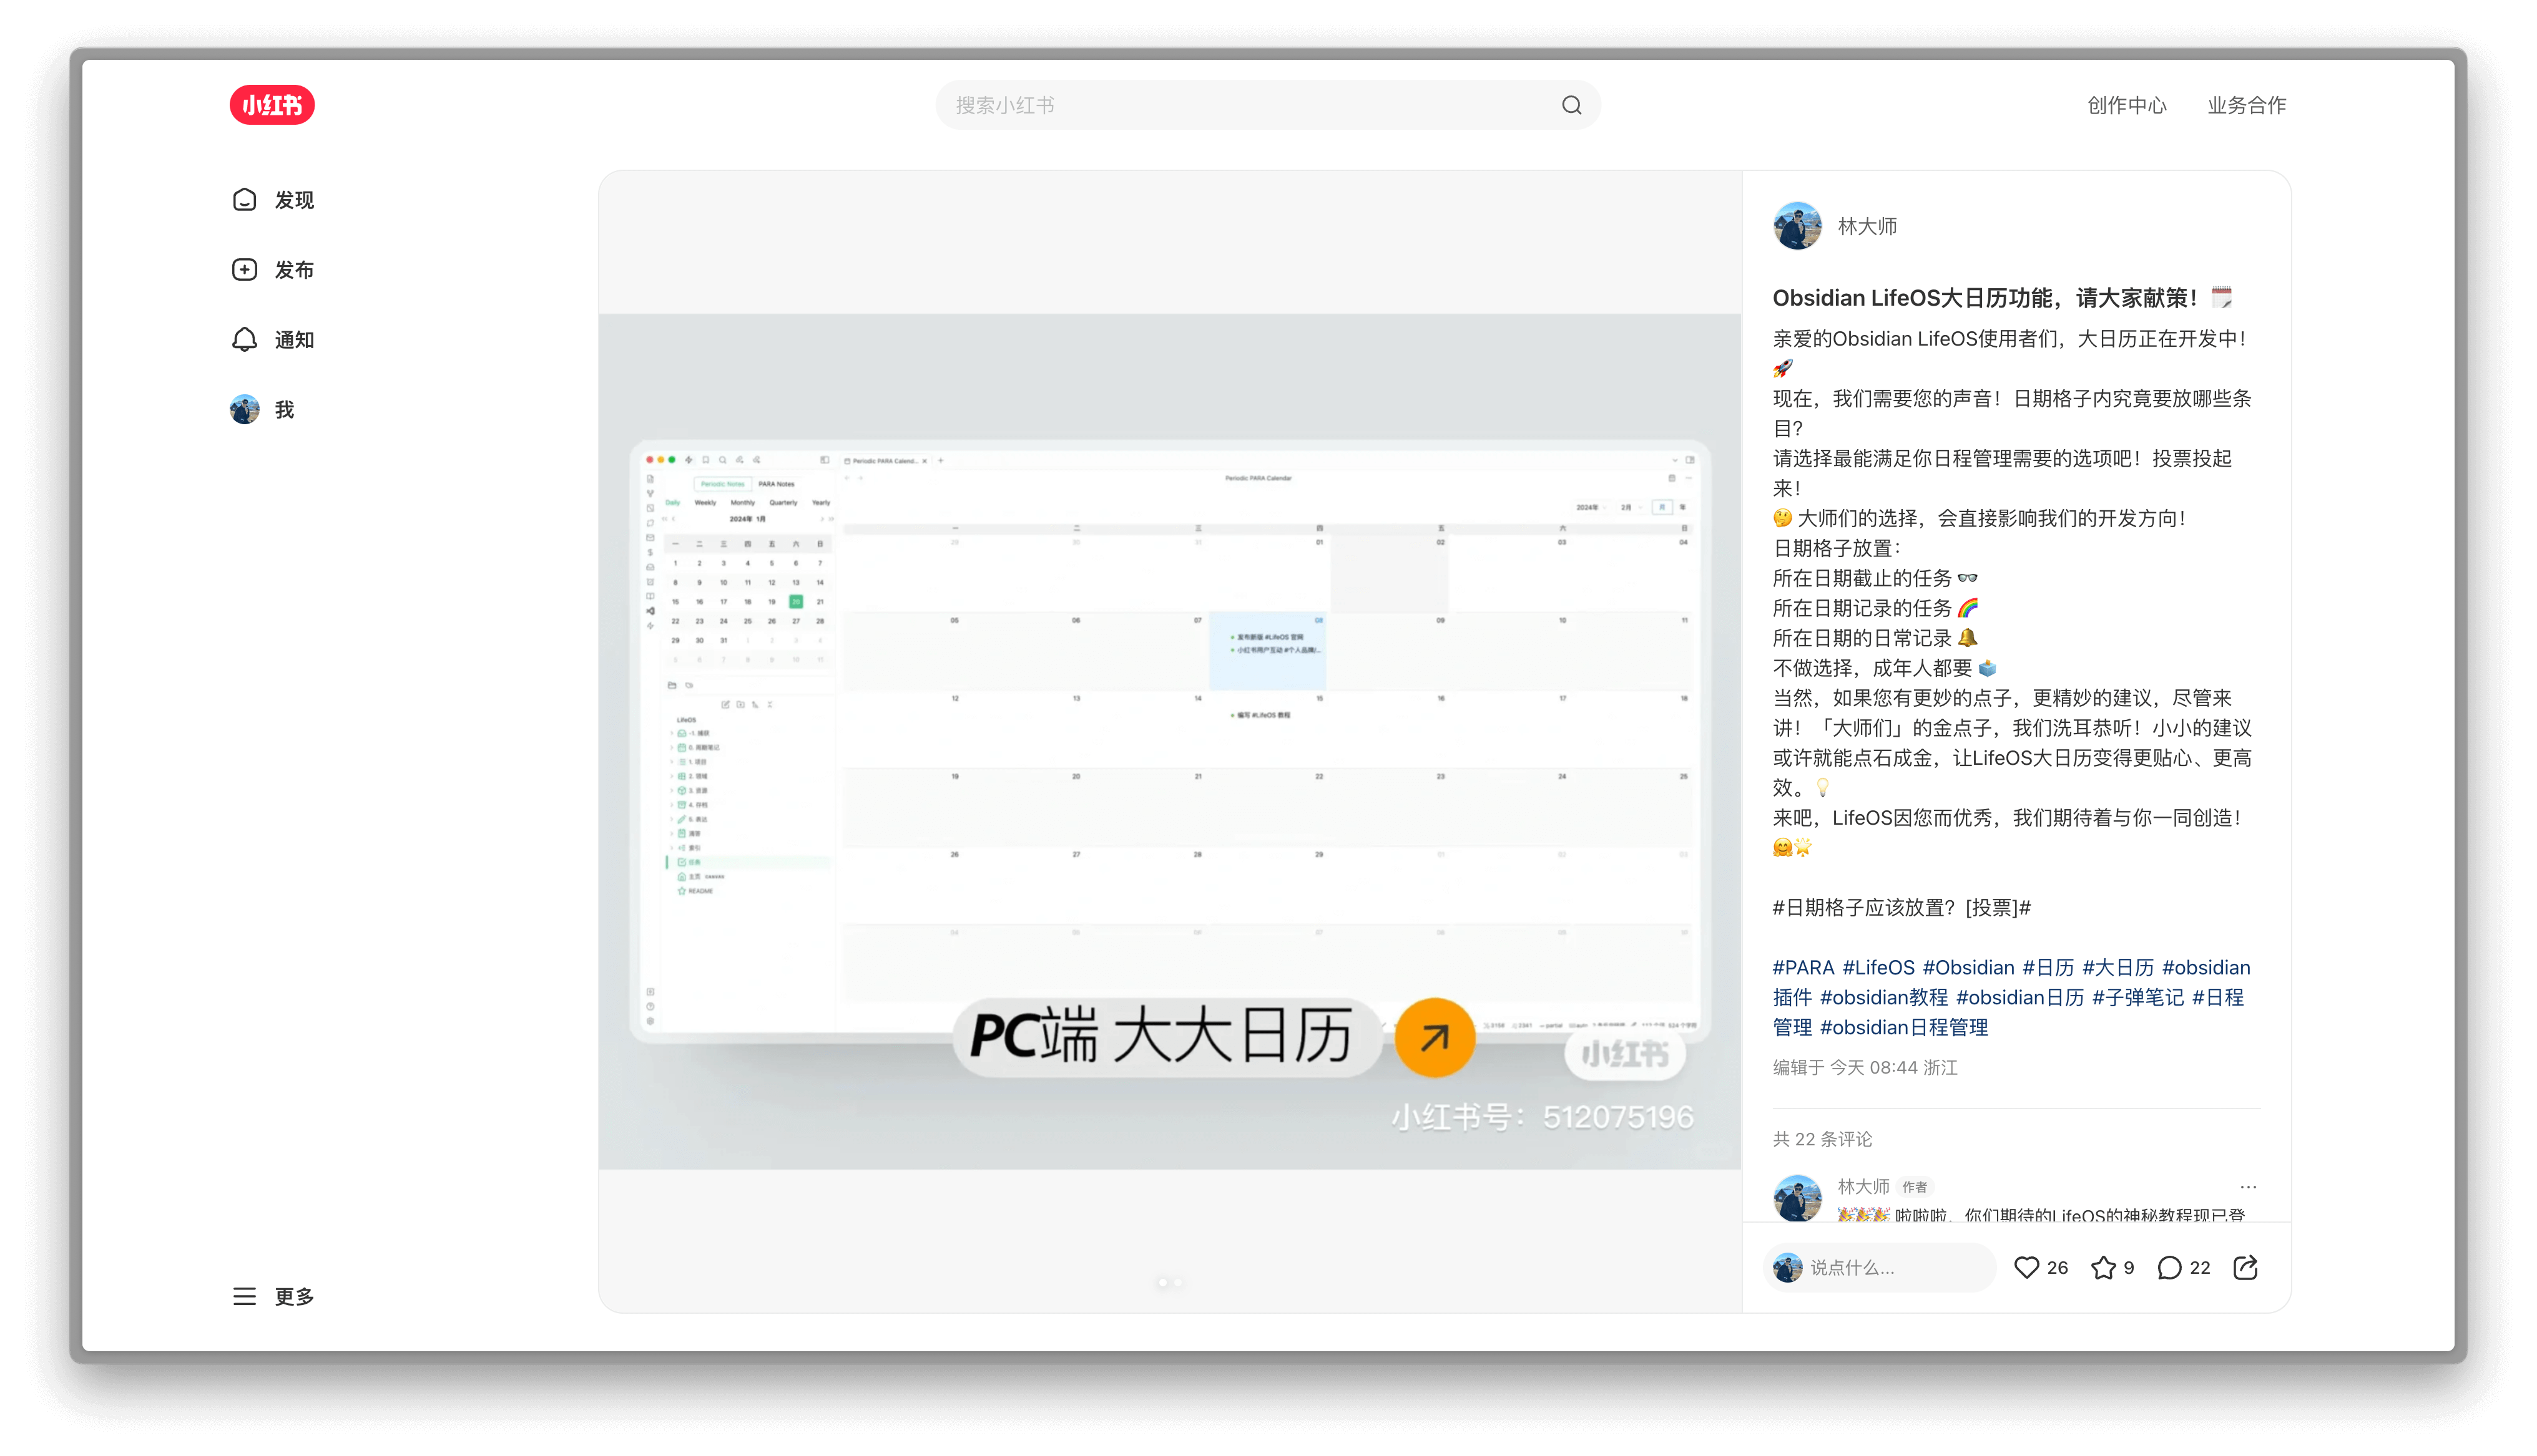
Task: Switch to second image via dot indicator
Action: (x=1179, y=1282)
